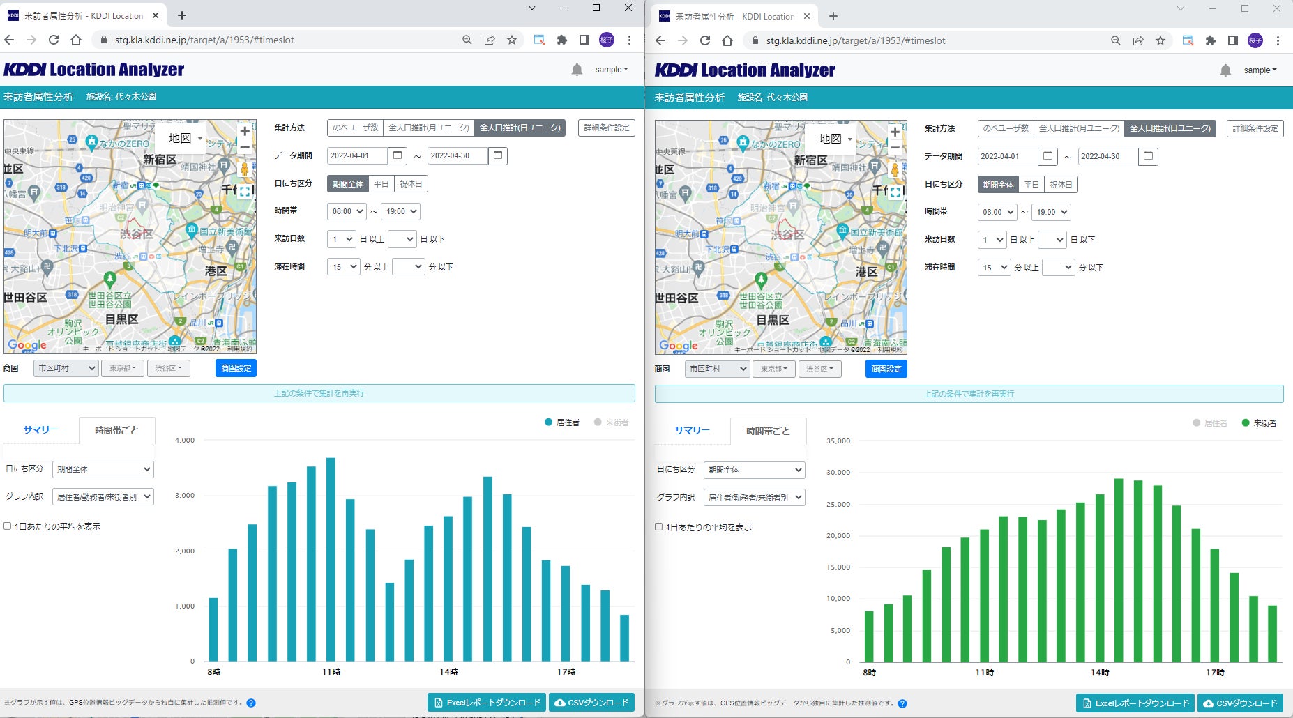Click 商圏設定 button in left window
Screen dimensions: 1293x718
coord(236,368)
